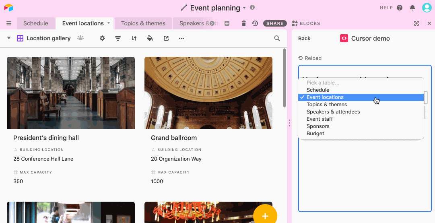Click the panel divider drag handle dots
Image resolution: width=435 pixels, height=223 pixels.
289,123
